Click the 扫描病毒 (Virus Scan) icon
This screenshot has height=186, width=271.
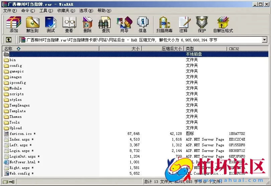(x=164, y=24)
